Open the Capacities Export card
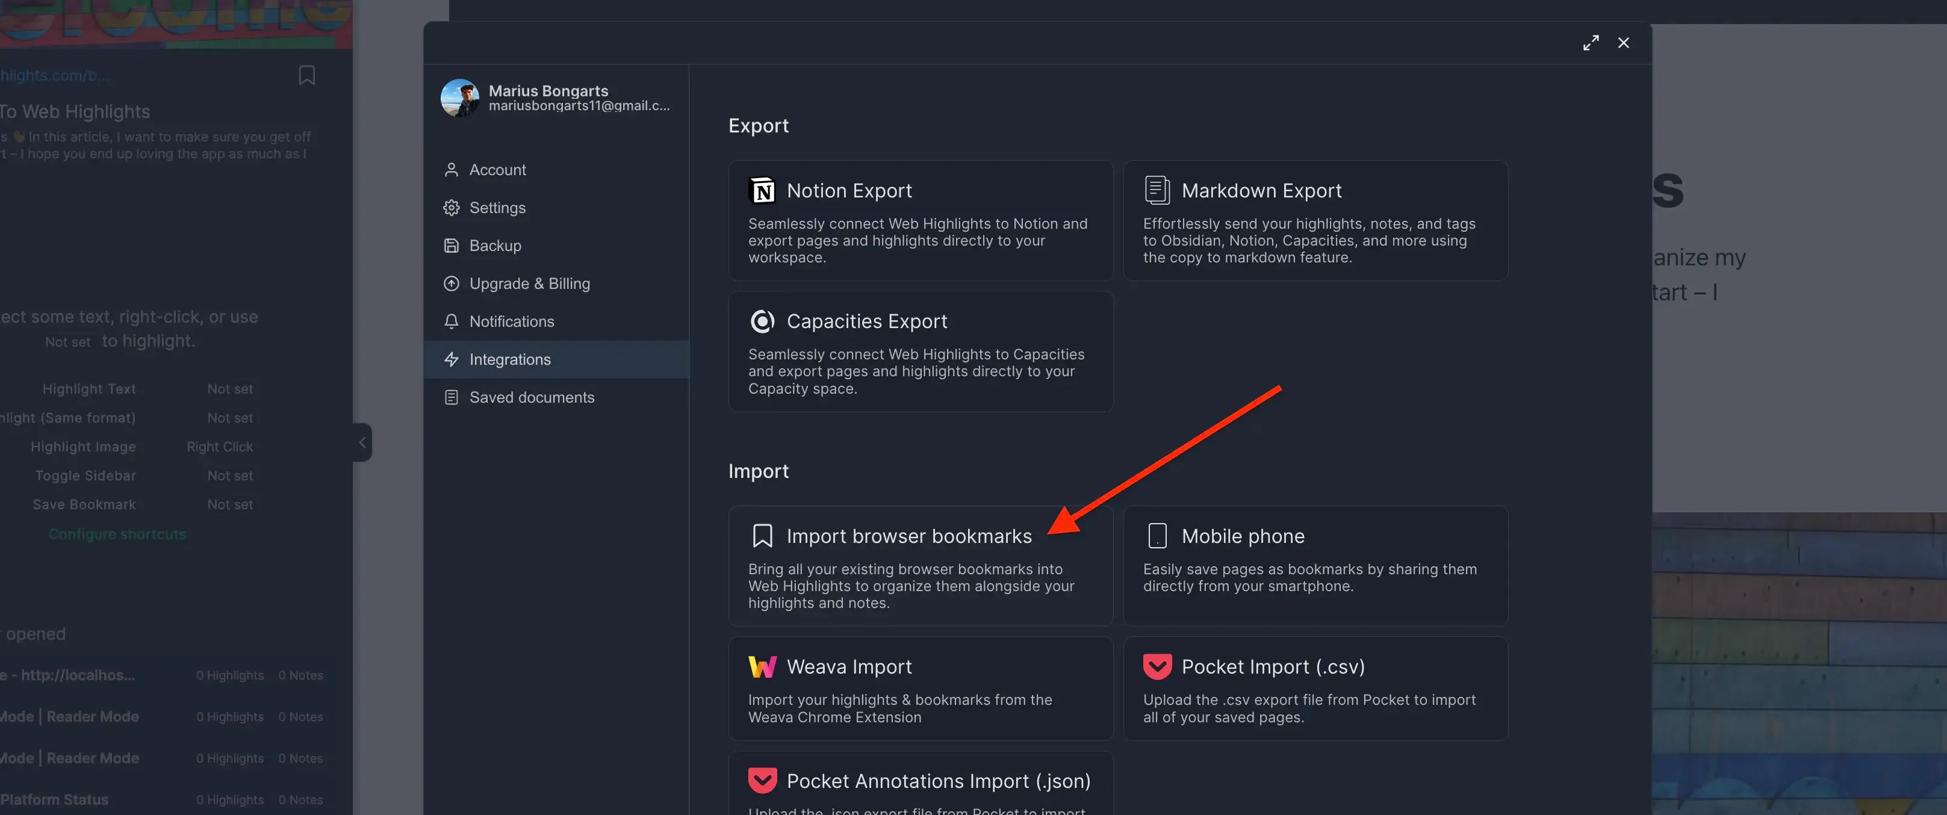 921,352
